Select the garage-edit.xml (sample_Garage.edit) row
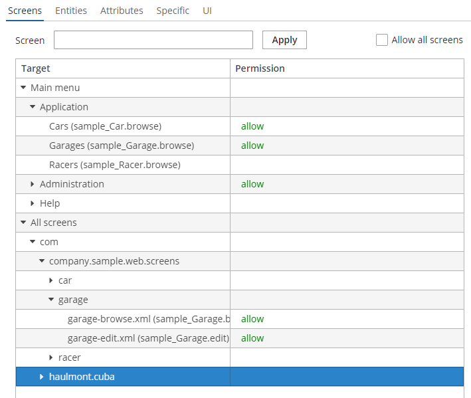 point(240,338)
